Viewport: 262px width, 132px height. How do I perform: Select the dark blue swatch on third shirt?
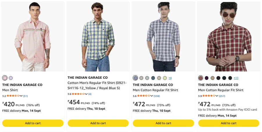point(153,78)
